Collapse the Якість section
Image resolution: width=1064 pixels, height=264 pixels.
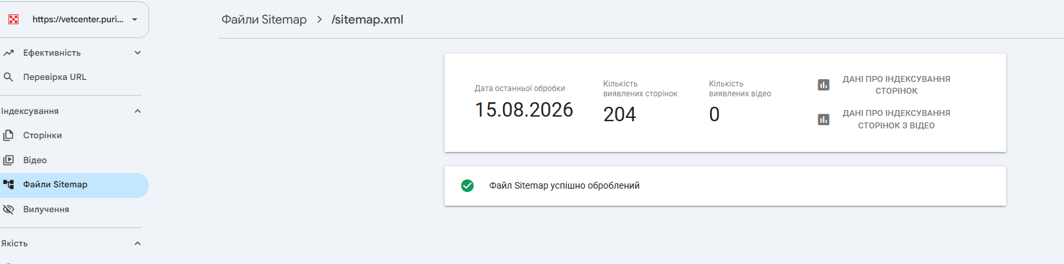coord(137,244)
